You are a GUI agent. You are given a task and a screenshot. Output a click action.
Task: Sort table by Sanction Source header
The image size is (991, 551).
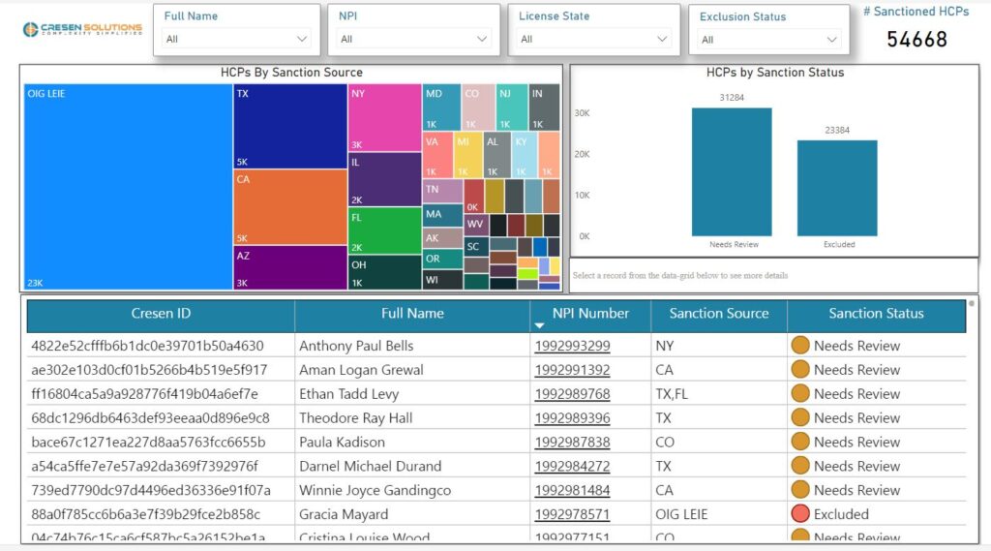click(718, 314)
